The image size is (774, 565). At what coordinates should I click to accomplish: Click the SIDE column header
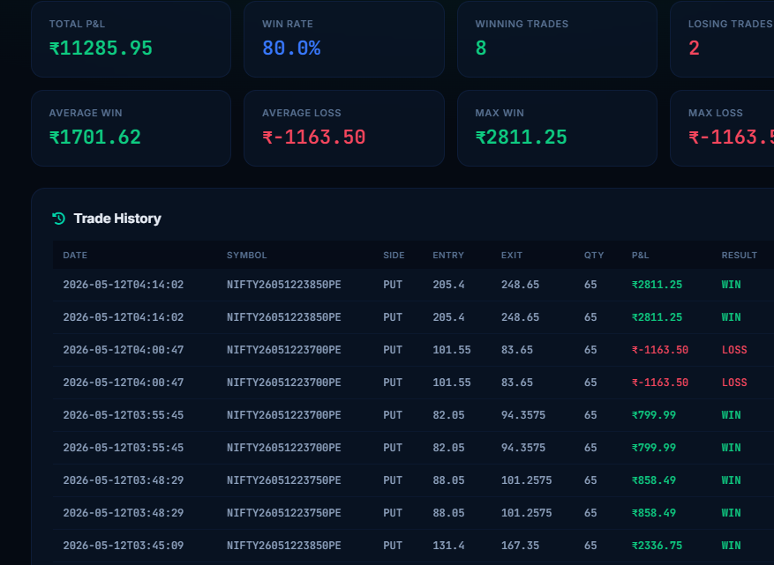tap(394, 255)
